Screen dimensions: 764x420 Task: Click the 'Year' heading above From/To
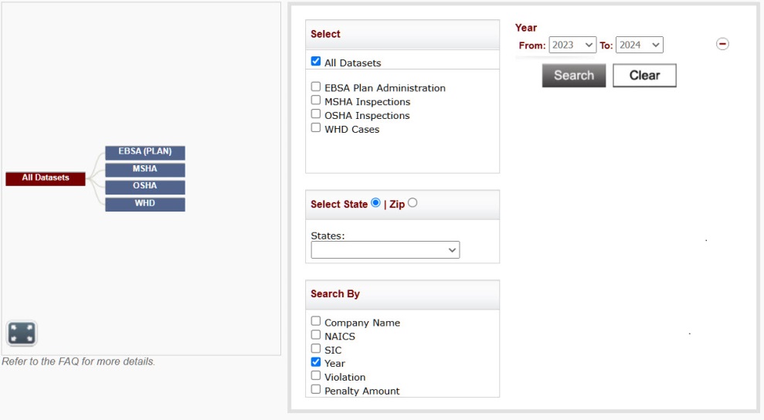tap(526, 28)
